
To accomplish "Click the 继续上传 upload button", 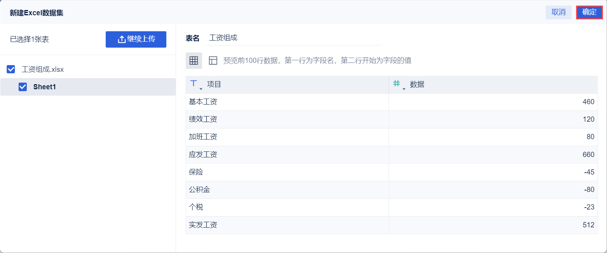I will (x=136, y=39).
